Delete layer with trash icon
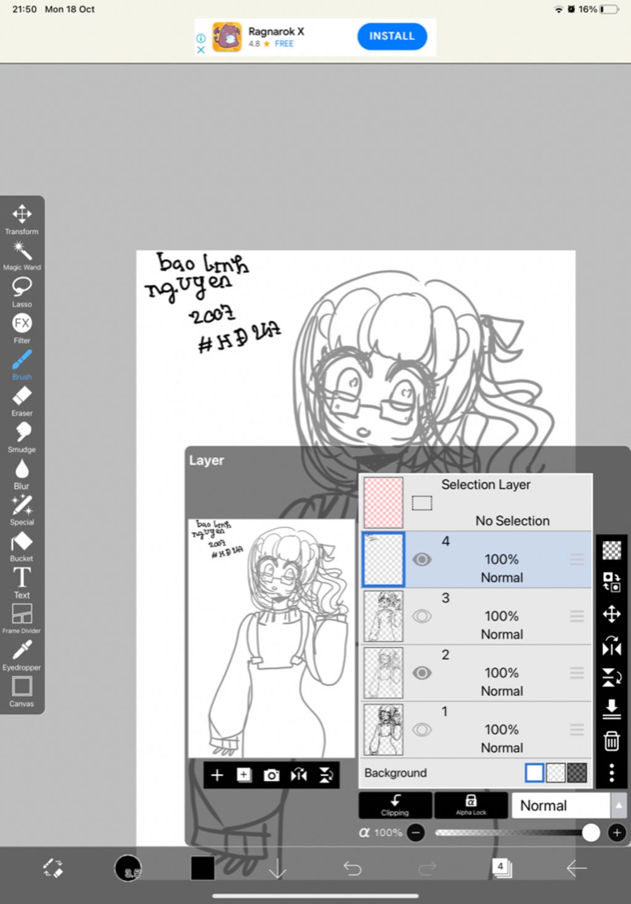 pos(611,741)
